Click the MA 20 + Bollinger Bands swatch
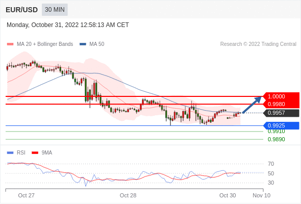 pos(10,44)
